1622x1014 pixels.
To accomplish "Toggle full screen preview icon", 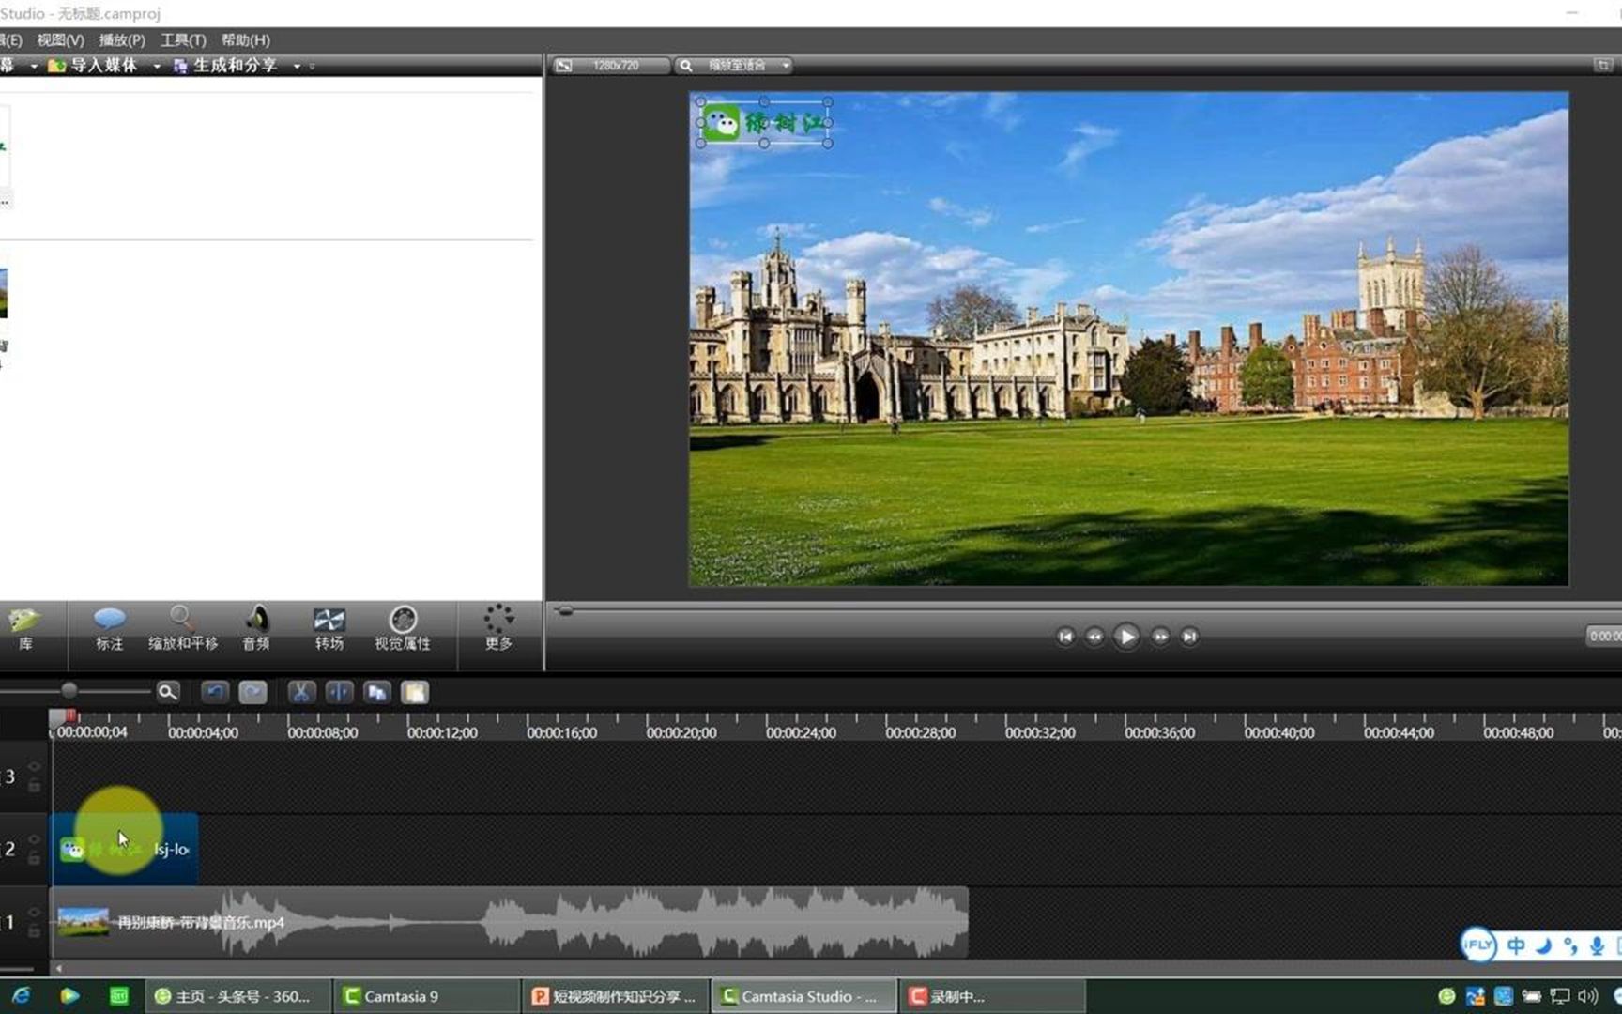I will tap(1603, 65).
